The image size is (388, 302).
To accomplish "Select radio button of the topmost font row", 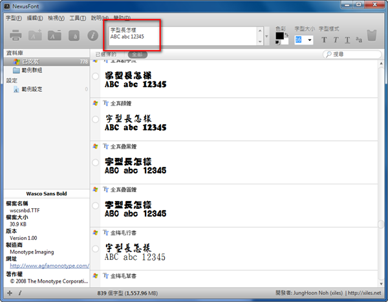I will (x=95, y=76).
